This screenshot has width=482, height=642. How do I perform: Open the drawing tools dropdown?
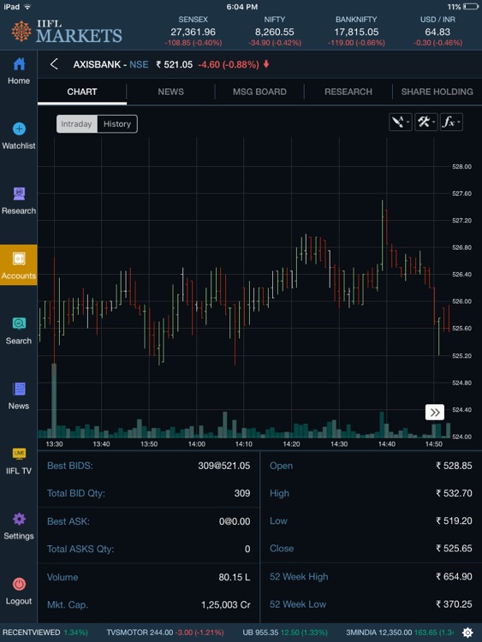(400, 122)
